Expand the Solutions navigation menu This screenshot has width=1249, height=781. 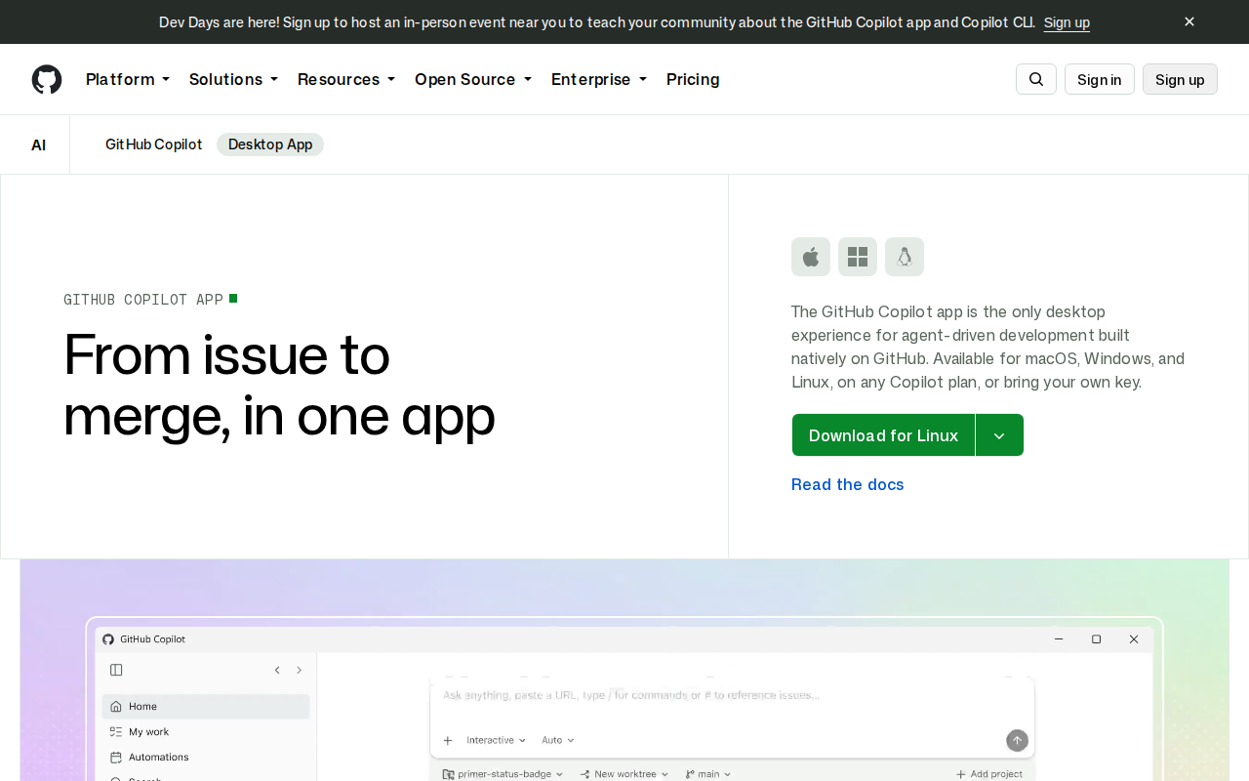click(233, 79)
